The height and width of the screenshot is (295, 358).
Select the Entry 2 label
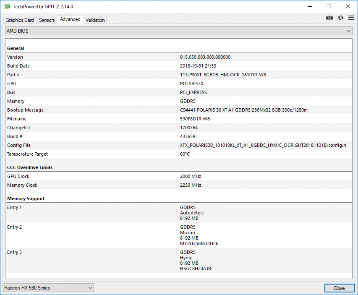[x=14, y=227]
